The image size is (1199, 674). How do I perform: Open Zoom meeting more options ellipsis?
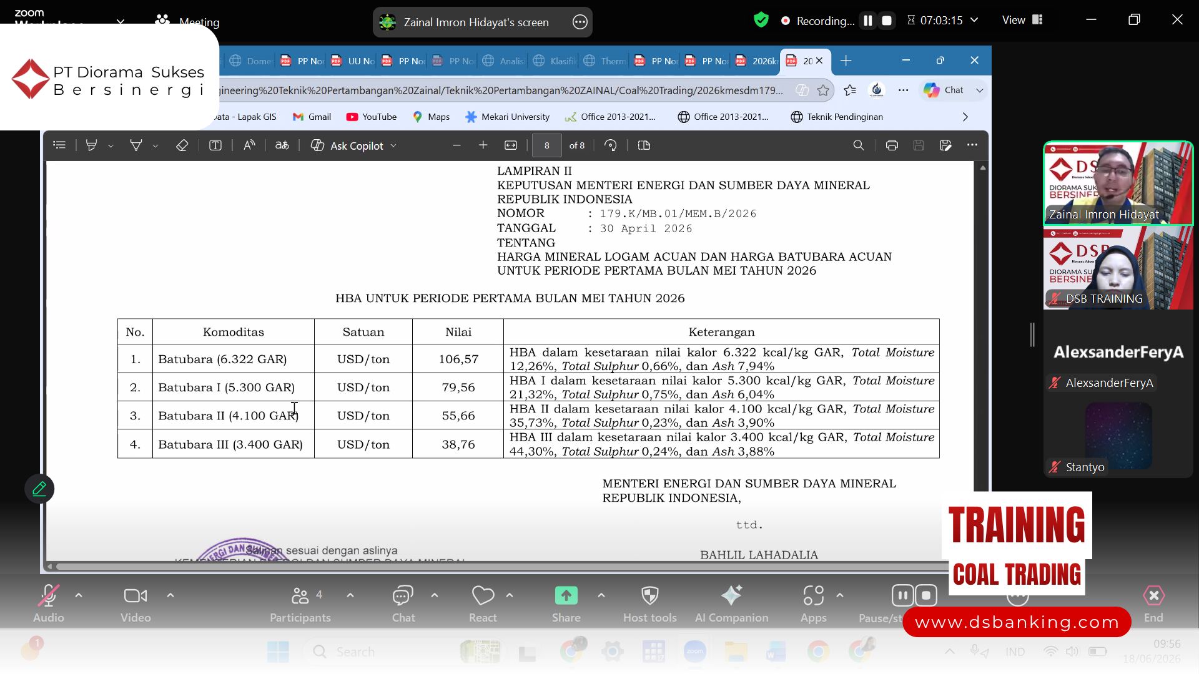580,22
